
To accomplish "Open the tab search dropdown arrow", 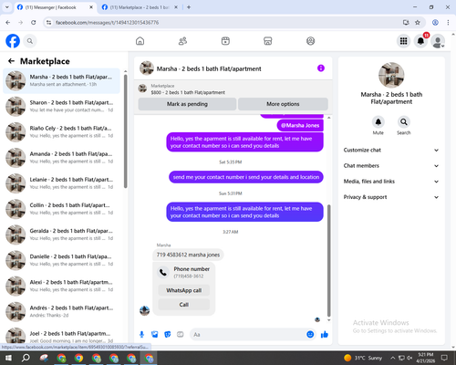I will tap(6, 7).
